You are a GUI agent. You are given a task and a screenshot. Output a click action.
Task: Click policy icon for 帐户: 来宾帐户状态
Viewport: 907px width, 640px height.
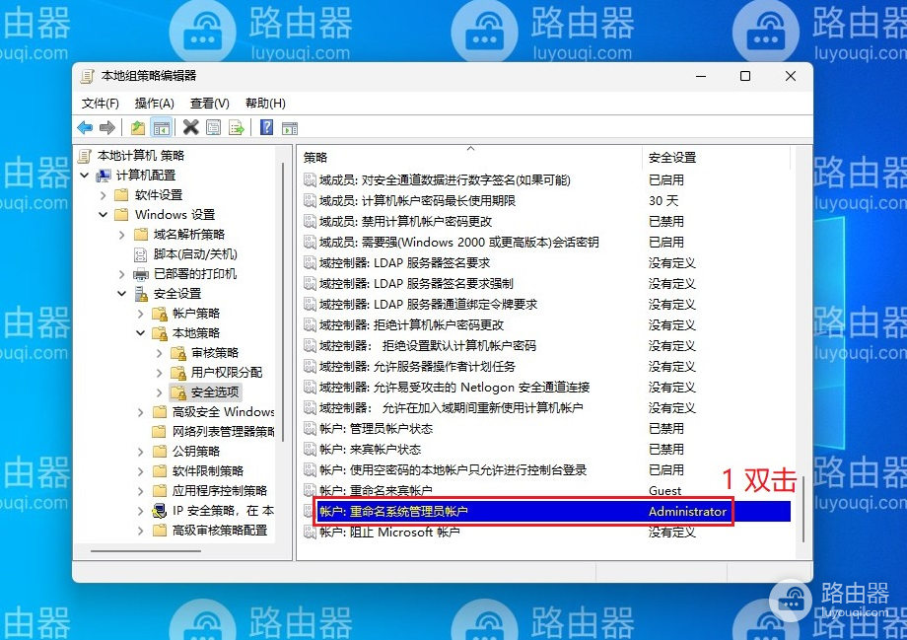point(310,450)
